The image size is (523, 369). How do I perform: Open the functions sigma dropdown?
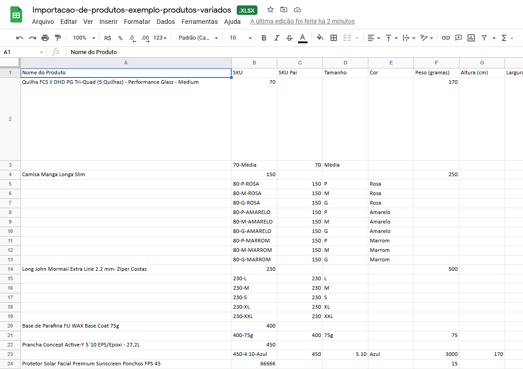tap(507, 38)
